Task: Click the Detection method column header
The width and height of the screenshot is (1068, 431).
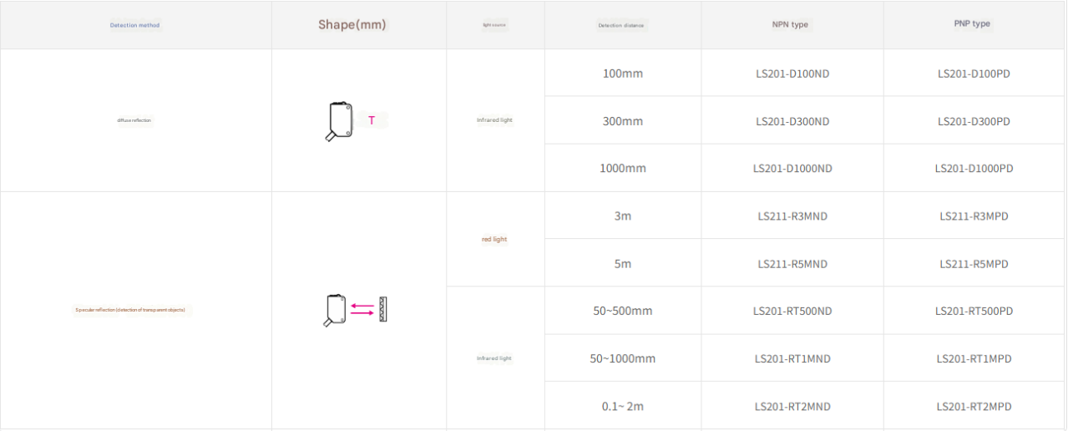Action: (134, 25)
